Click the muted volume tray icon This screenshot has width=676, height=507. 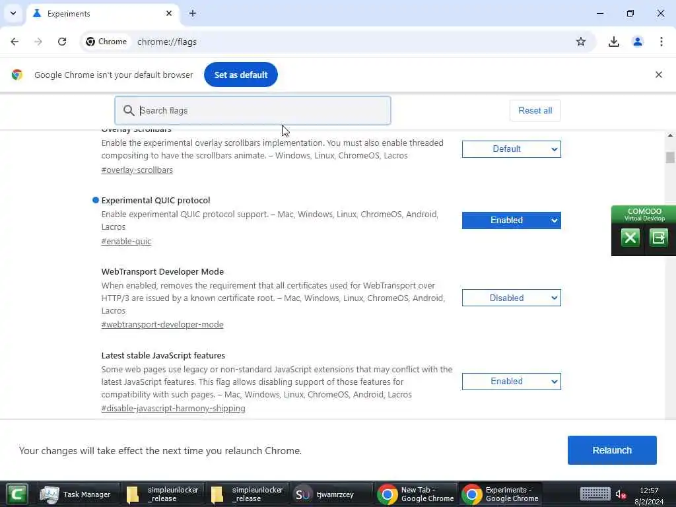(x=621, y=494)
